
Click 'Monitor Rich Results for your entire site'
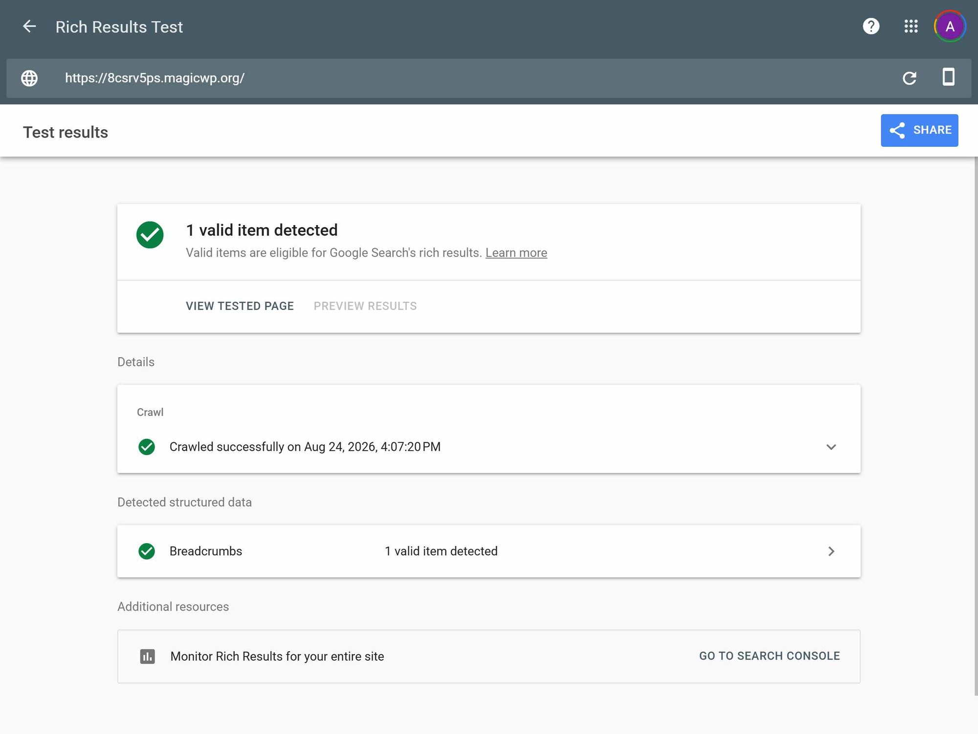(277, 656)
